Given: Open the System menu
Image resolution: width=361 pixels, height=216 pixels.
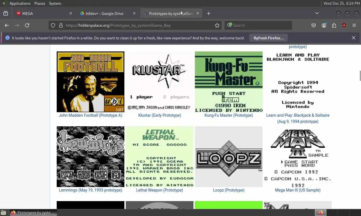Looking at the screenshot, I should pos(55,3).
